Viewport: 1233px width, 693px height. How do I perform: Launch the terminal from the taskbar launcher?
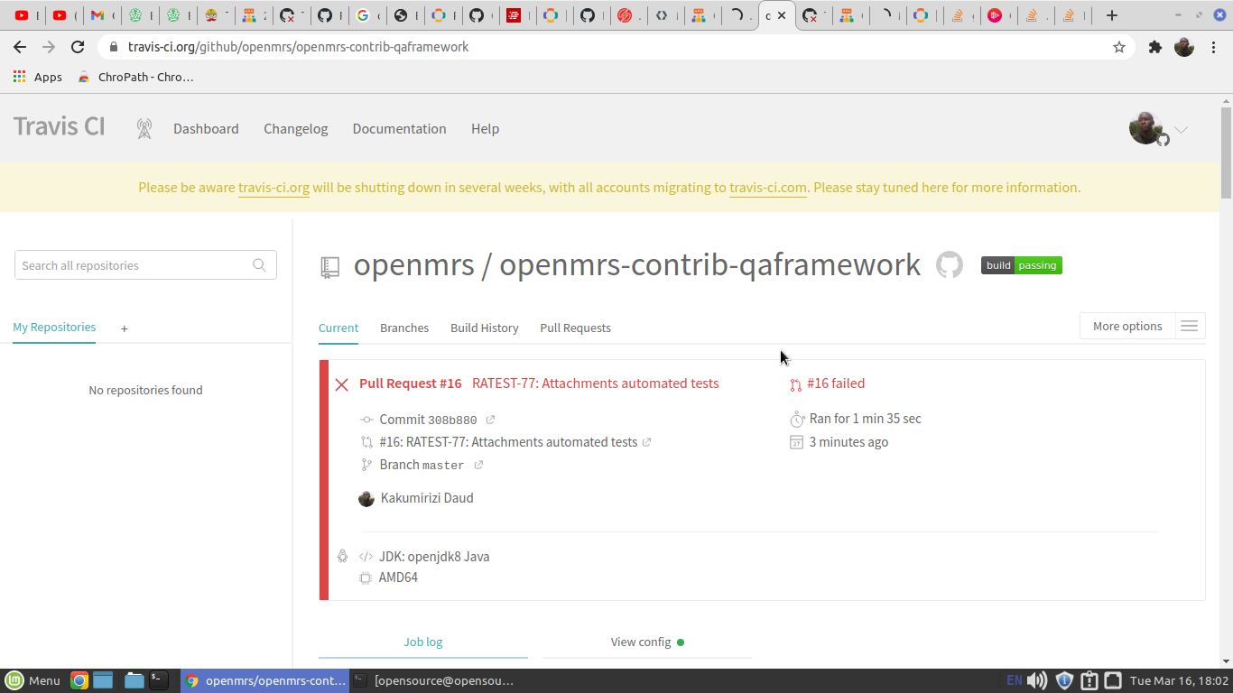[x=158, y=680]
